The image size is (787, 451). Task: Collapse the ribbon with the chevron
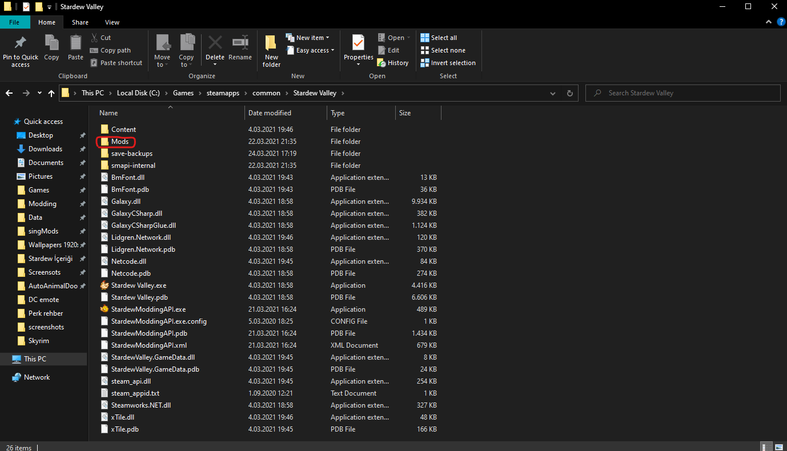[x=769, y=22]
